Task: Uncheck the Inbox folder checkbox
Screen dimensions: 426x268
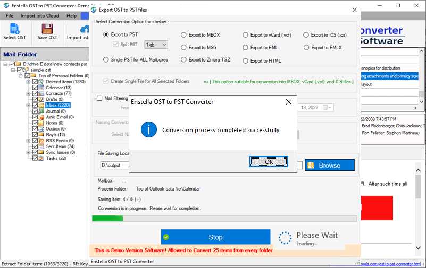Action: 35,105
